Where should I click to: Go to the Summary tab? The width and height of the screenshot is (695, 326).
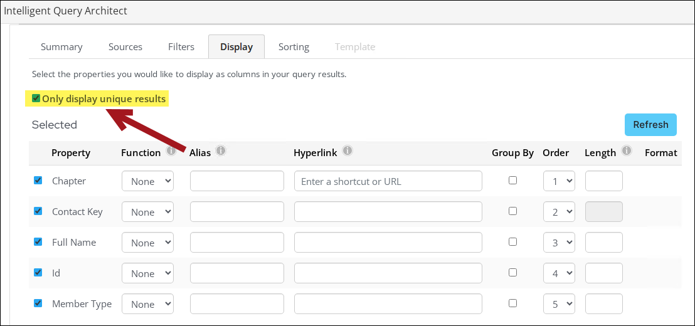point(61,47)
